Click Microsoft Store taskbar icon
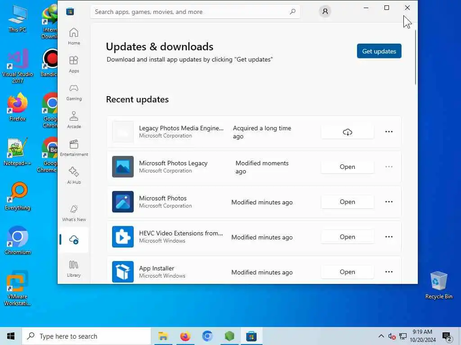Viewport: 461px width, 345px height. (251, 336)
